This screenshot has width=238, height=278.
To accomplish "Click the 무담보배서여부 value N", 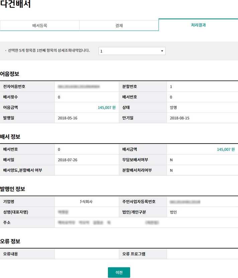I will tap(171, 160).
